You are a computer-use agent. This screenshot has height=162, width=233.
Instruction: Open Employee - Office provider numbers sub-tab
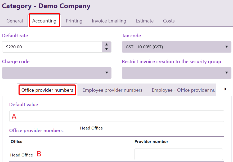(x=183, y=90)
